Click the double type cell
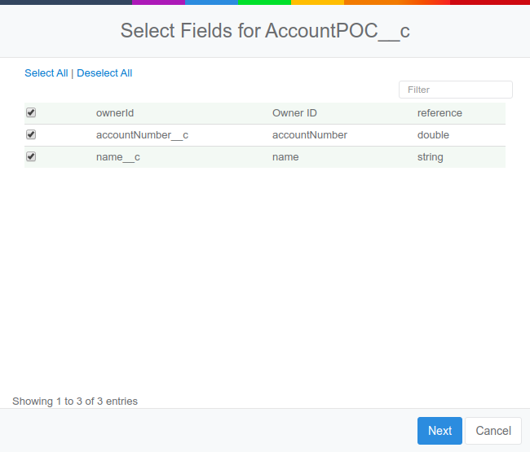This screenshot has height=452, width=530. pos(433,135)
